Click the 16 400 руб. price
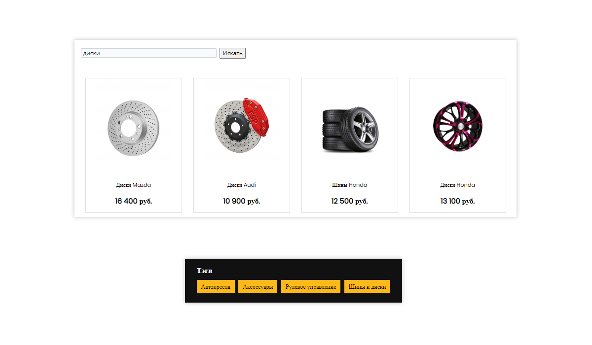The height and width of the screenshot is (345, 592). coord(134,201)
